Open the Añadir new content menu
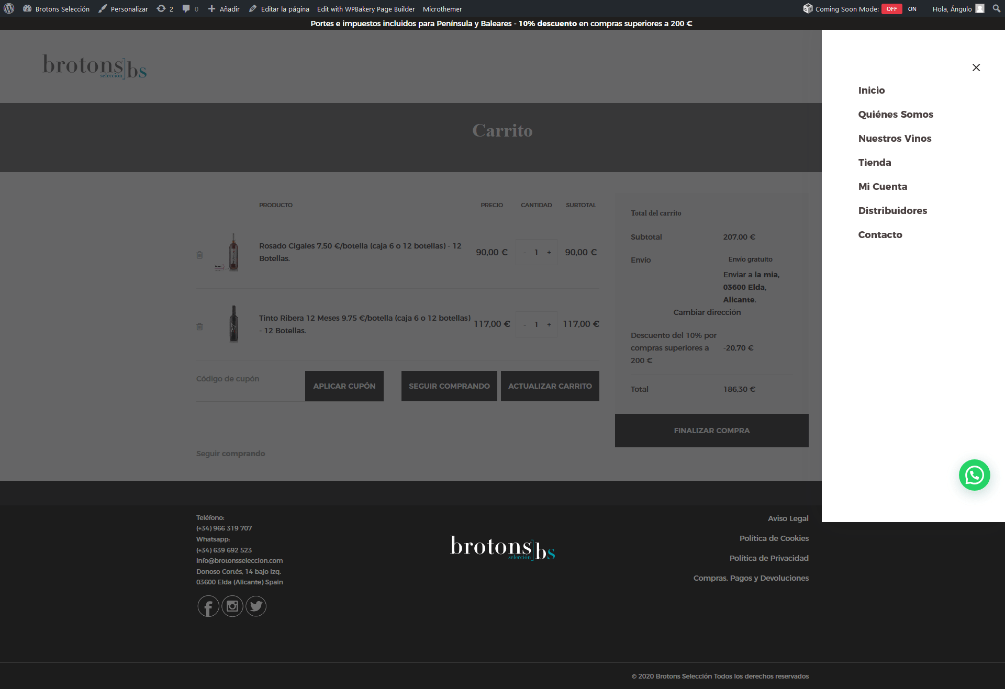Screen dimensions: 1005x689 (224, 9)
